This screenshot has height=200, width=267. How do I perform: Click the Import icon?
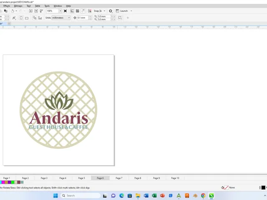30,11
